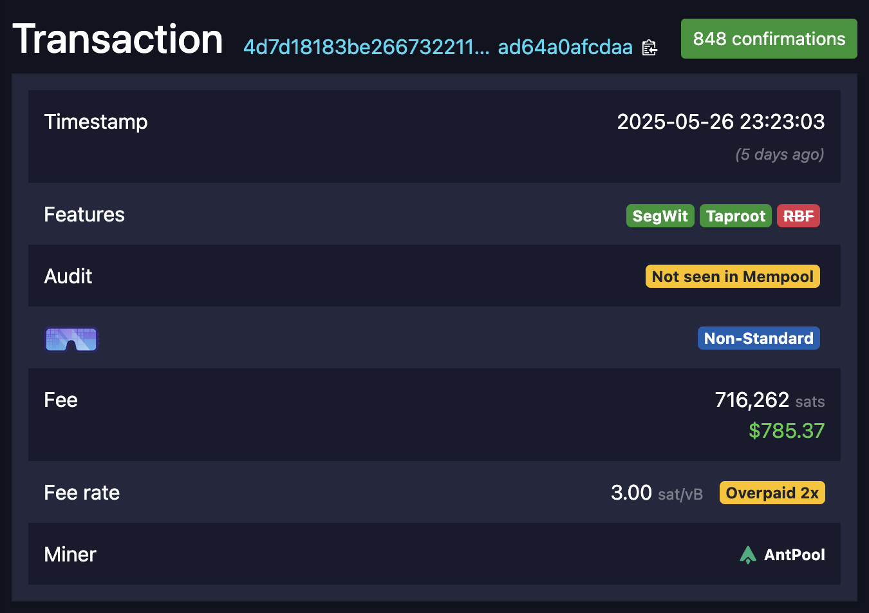Click the Features row label
869x613 pixels.
pyautogui.click(x=84, y=214)
